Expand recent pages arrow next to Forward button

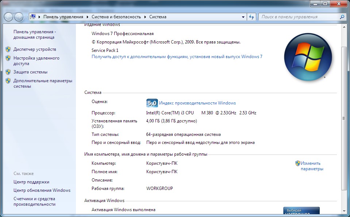tap(26, 17)
